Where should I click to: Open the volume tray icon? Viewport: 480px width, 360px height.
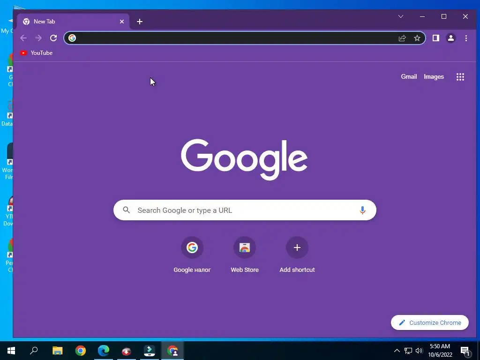pyautogui.click(x=419, y=351)
